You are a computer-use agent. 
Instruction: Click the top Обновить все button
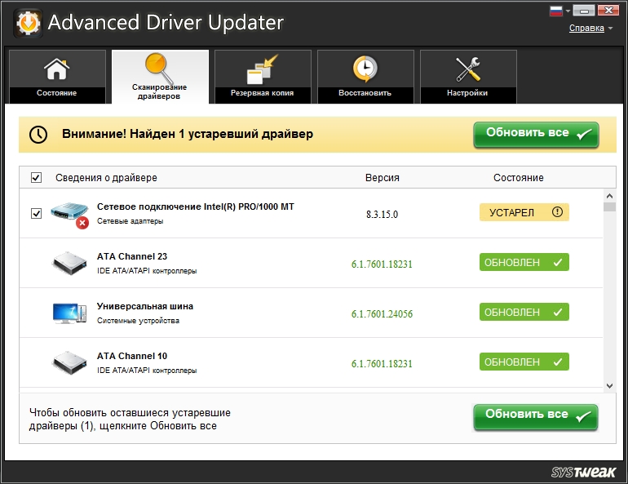(536, 135)
